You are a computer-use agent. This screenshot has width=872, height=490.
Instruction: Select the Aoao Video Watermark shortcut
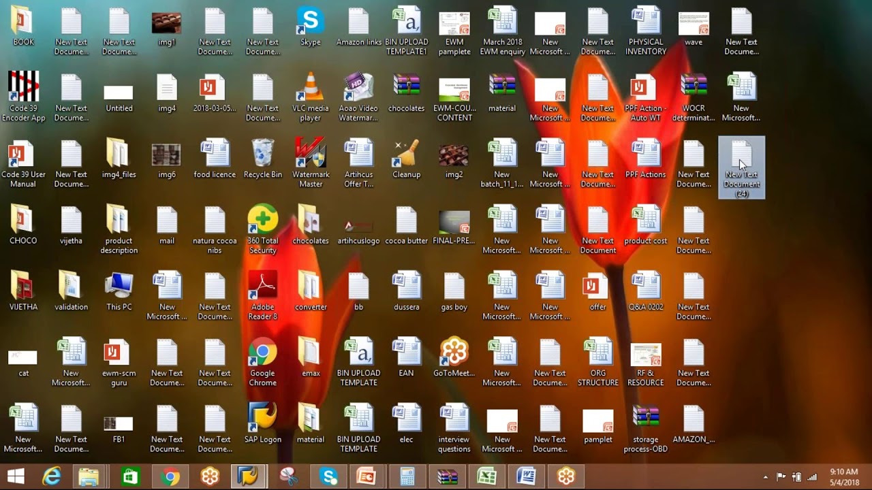pos(358,97)
